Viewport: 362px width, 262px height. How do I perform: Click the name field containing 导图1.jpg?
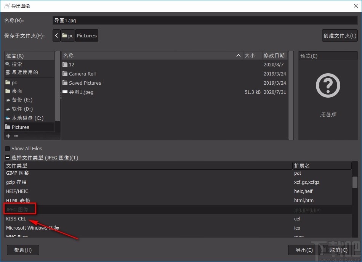[205, 20]
